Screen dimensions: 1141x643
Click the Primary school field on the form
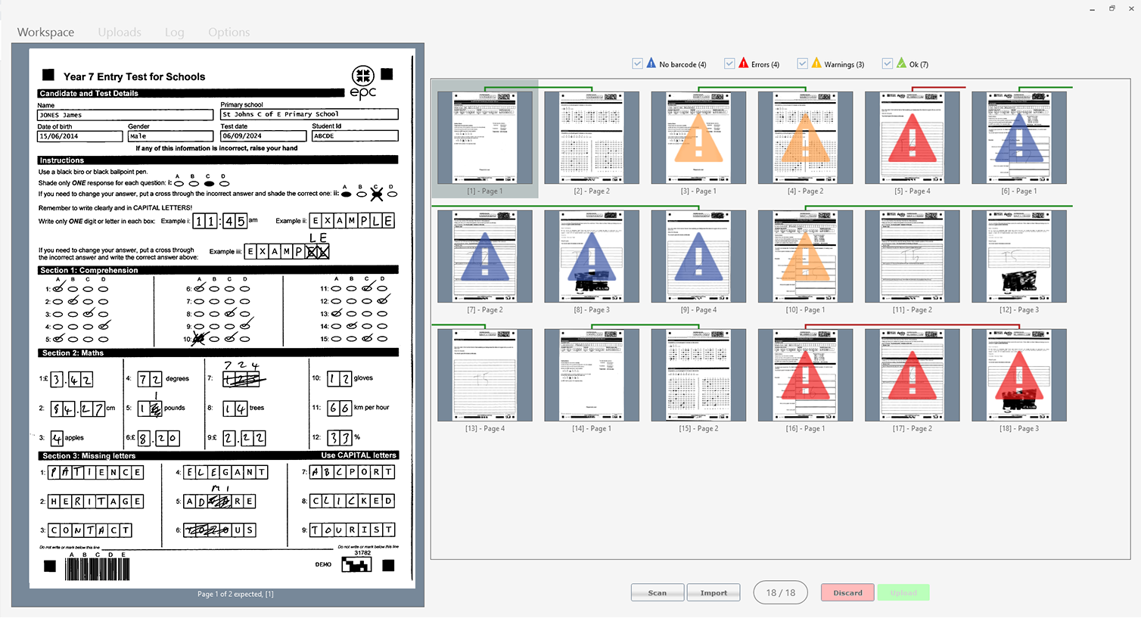[x=309, y=114]
